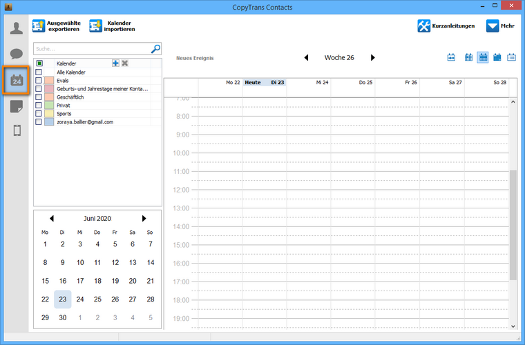
Task: Open Kurzanleitungen tools icon
Action: pyautogui.click(x=424, y=26)
